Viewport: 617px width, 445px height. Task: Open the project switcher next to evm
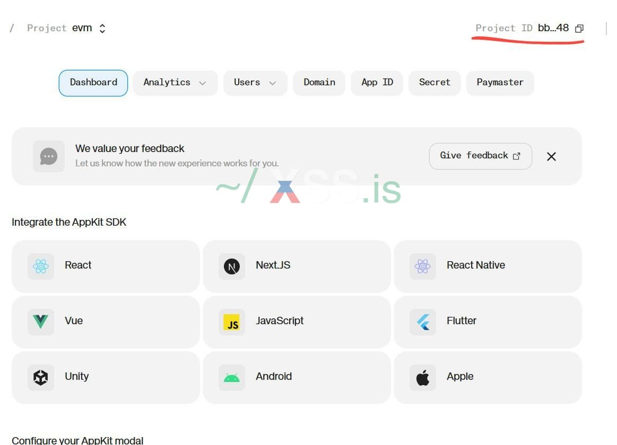tap(101, 28)
